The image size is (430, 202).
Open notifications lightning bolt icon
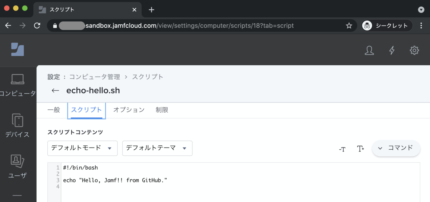[x=392, y=51]
